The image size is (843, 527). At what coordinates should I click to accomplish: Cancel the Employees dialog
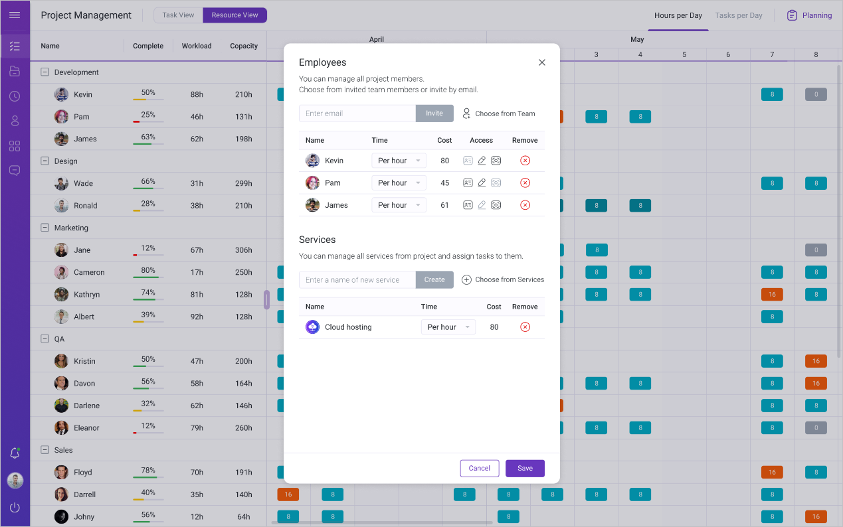pyautogui.click(x=480, y=468)
